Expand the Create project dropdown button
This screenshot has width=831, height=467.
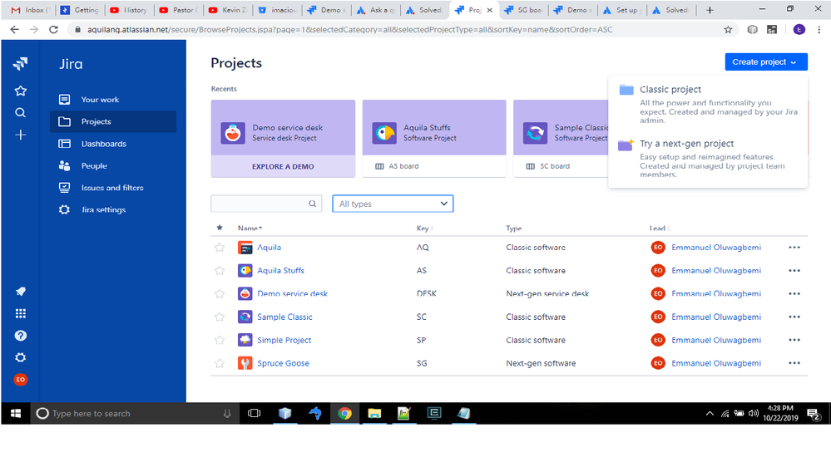coord(766,62)
